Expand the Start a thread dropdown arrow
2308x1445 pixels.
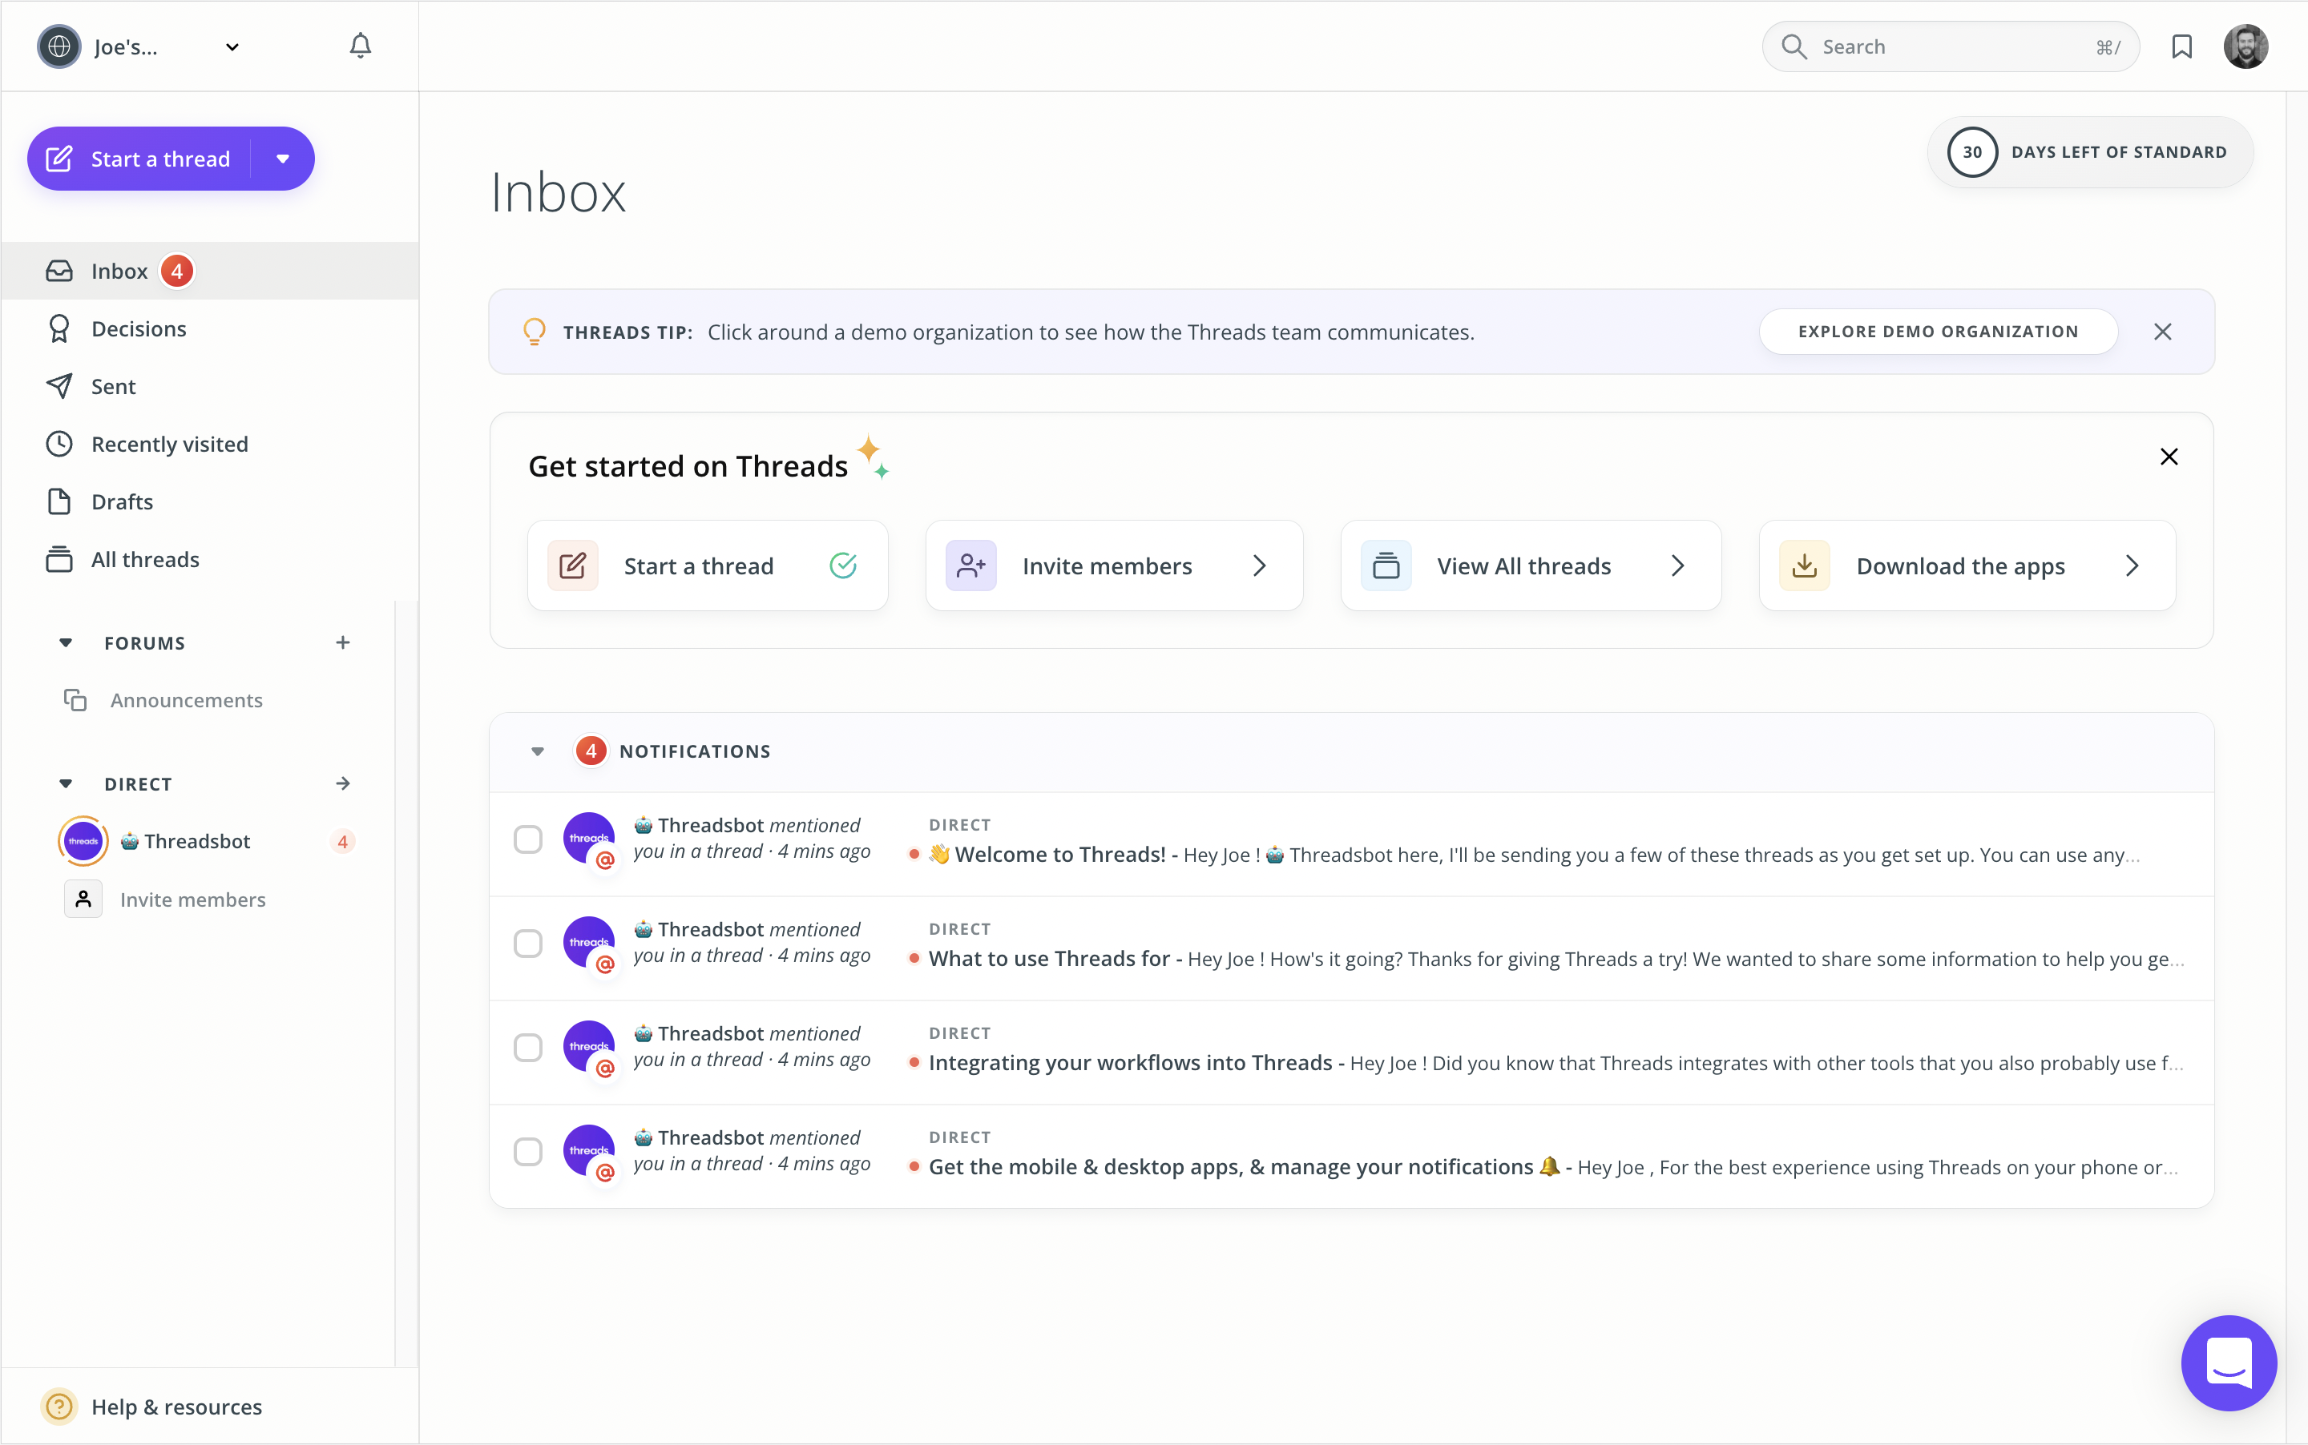[x=283, y=159]
